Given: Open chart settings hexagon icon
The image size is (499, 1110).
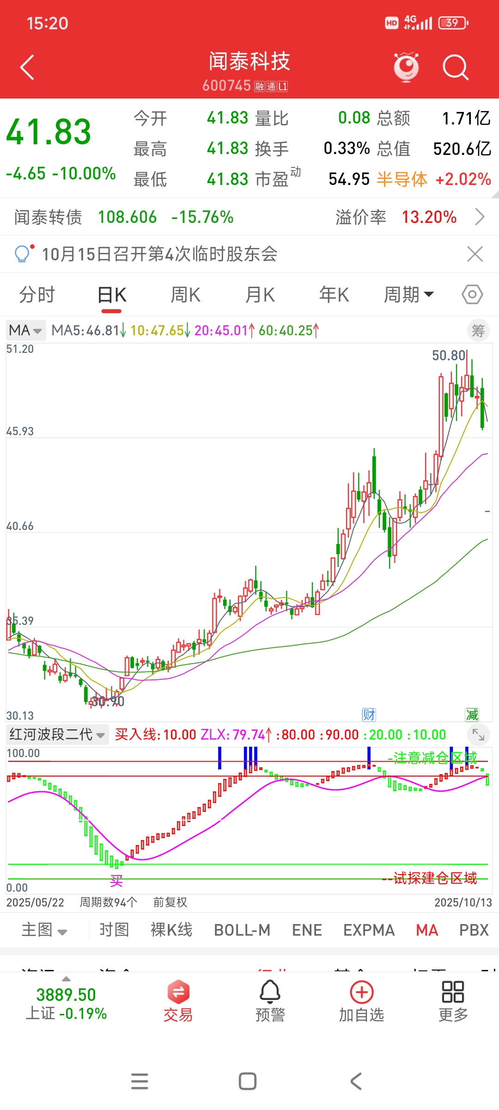Looking at the screenshot, I should [472, 295].
